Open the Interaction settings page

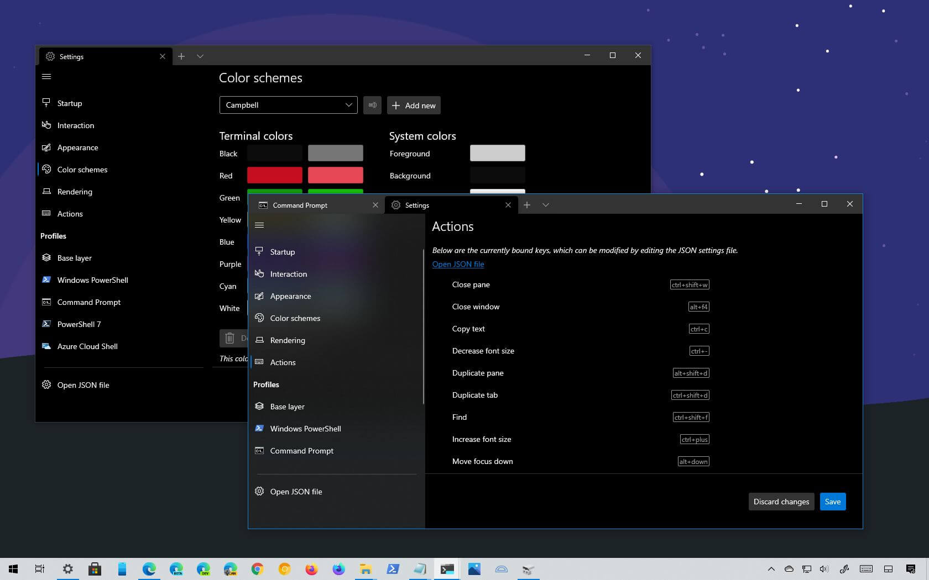pyautogui.click(x=289, y=274)
